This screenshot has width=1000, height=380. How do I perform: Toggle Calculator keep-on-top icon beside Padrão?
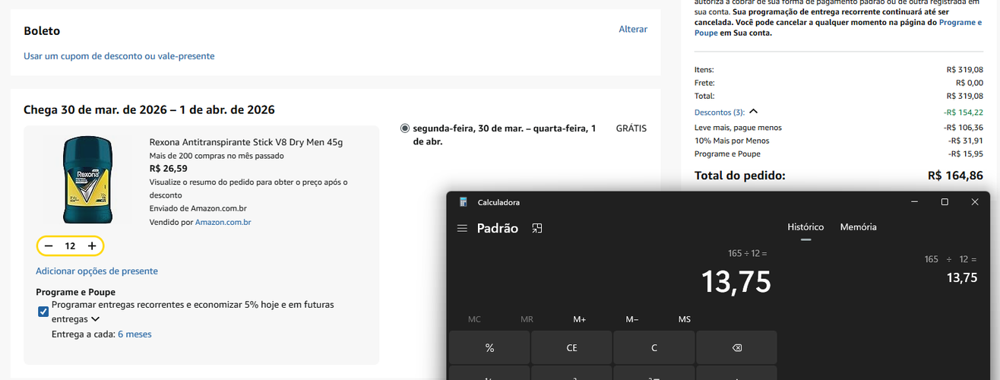[x=537, y=228]
